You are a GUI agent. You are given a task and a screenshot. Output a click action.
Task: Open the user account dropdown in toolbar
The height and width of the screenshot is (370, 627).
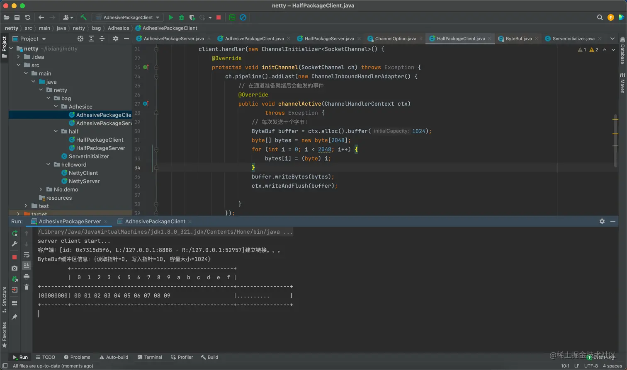[x=68, y=17]
